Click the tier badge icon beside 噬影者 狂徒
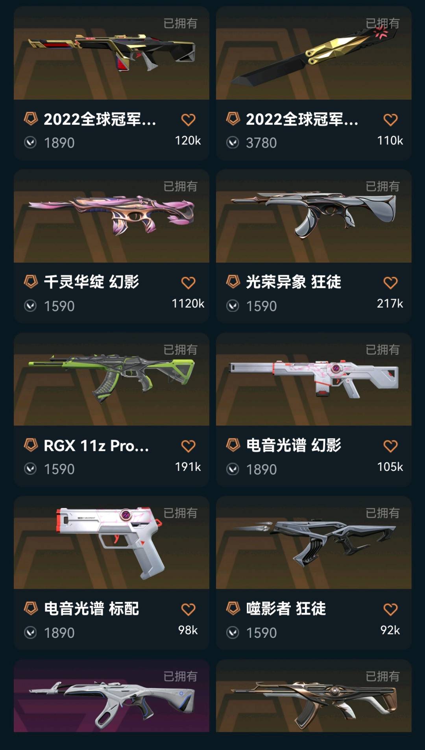The height and width of the screenshot is (750, 425). tap(233, 608)
